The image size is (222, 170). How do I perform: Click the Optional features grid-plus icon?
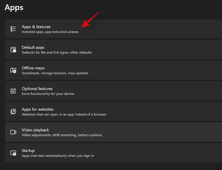point(13,91)
